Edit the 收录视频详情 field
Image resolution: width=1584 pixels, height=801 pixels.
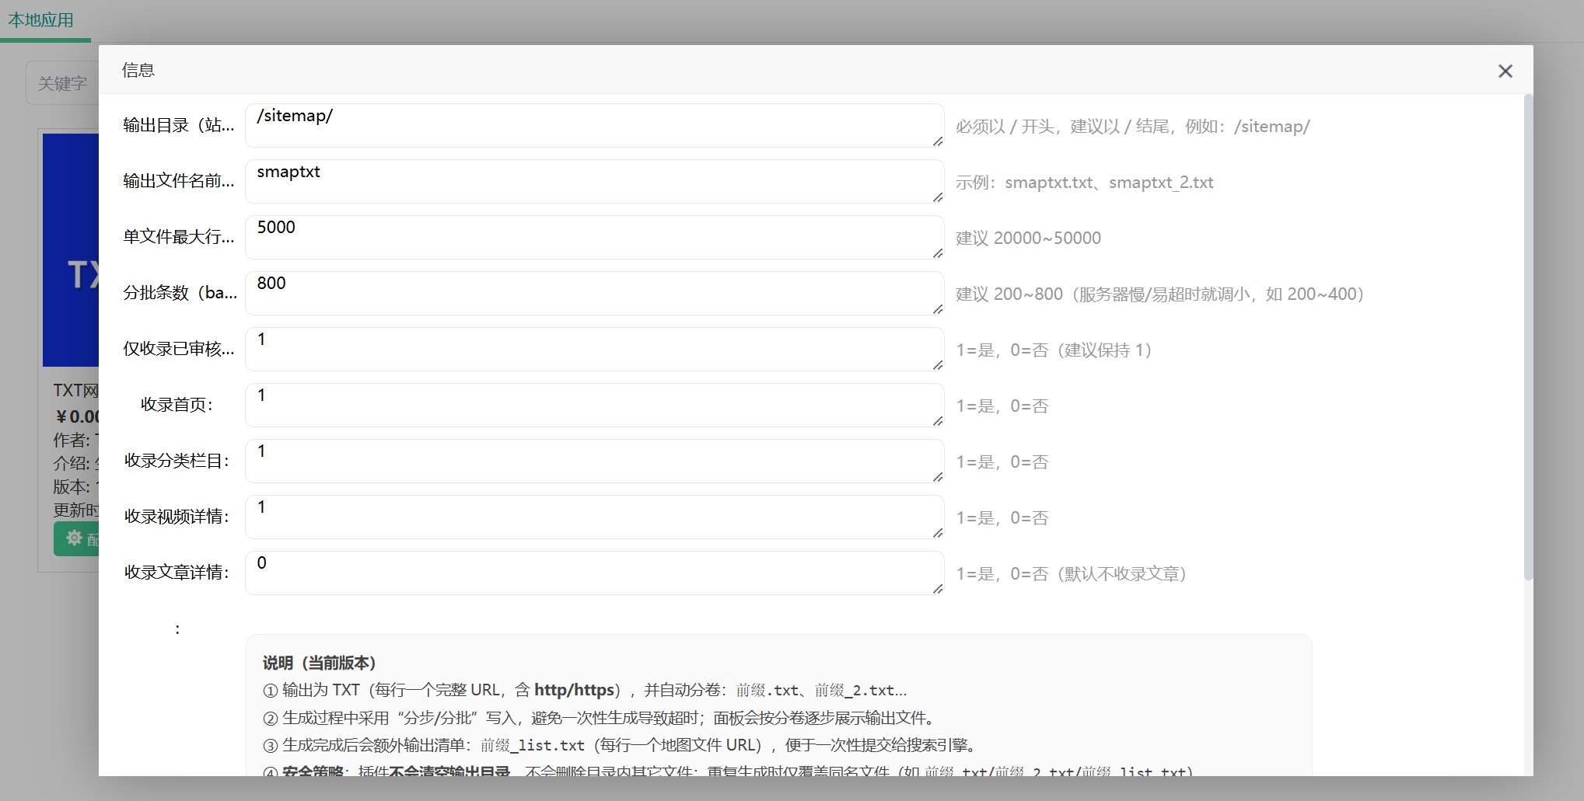click(594, 517)
